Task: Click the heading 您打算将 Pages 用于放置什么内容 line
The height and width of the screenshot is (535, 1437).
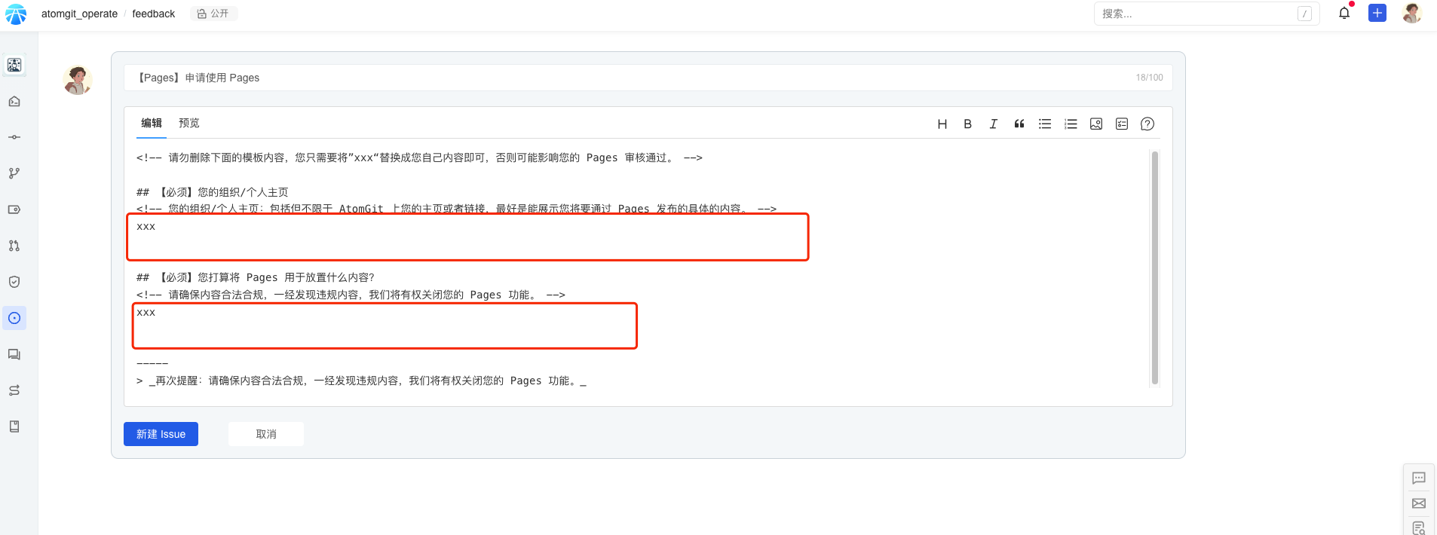Action: [256, 277]
